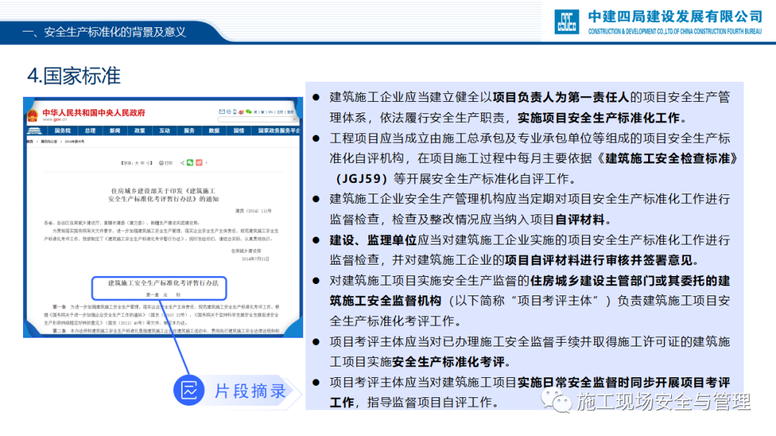Viewport: 776px width, 436px height.
Task: Click the 国务院公报 breadcrumb link
Action: 49,142
